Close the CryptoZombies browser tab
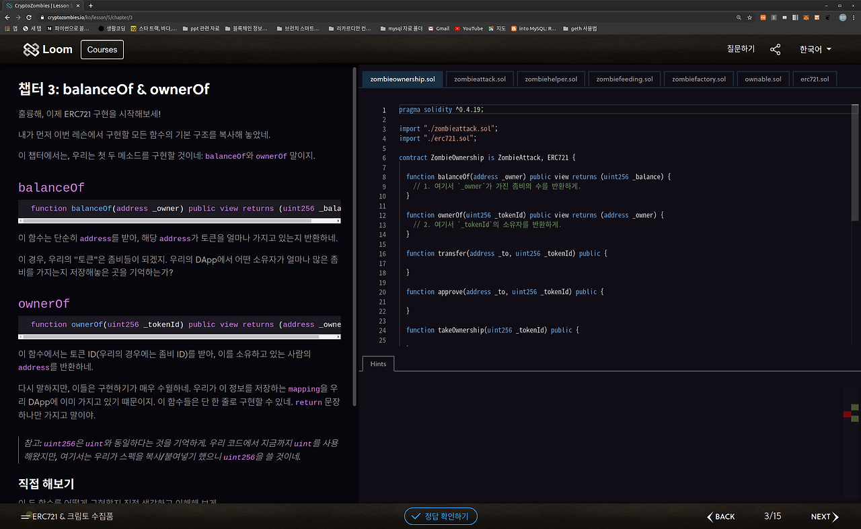861x529 pixels. point(78,5)
